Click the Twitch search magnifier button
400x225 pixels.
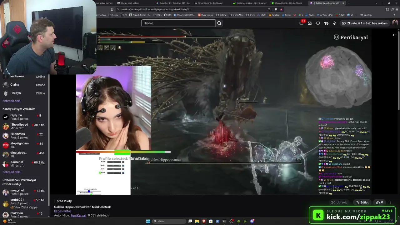pos(219,23)
